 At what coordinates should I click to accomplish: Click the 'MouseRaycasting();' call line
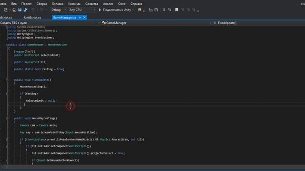(x=33, y=86)
